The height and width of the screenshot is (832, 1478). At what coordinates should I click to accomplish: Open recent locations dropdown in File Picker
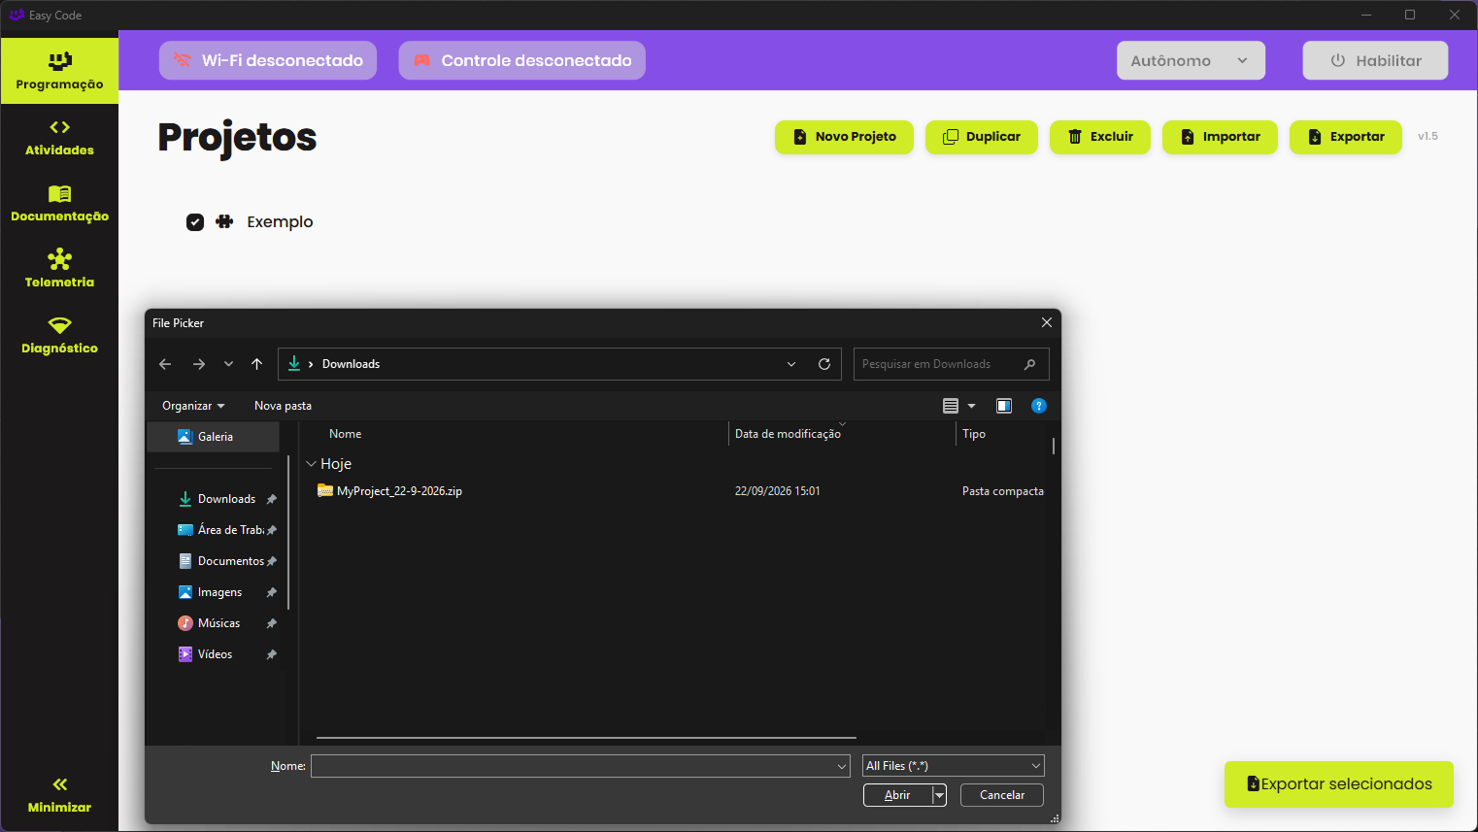point(228,364)
